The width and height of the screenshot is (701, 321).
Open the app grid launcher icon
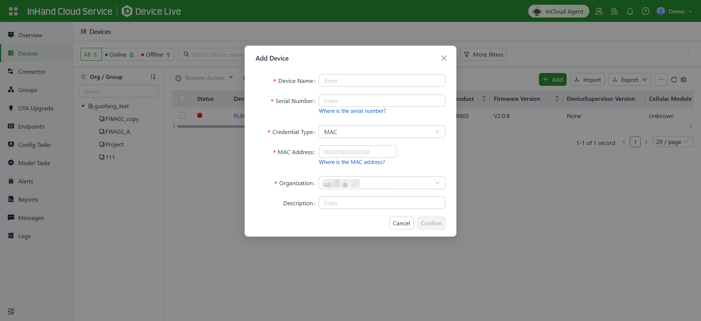click(x=14, y=11)
